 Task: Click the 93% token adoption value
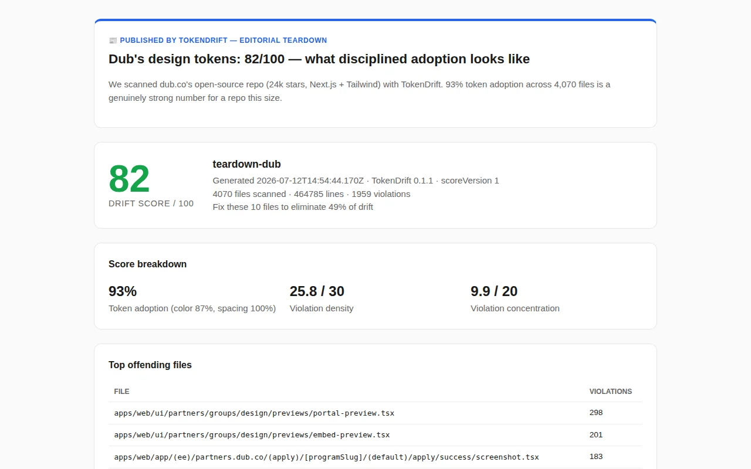(x=123, y=291)
